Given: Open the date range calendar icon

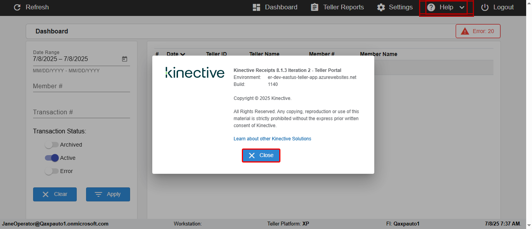Looking at the screenshot, I should pos(125,59).
